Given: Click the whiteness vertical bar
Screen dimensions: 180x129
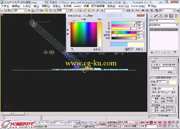Looking at the screenshot, I should (x=100, y=35).
